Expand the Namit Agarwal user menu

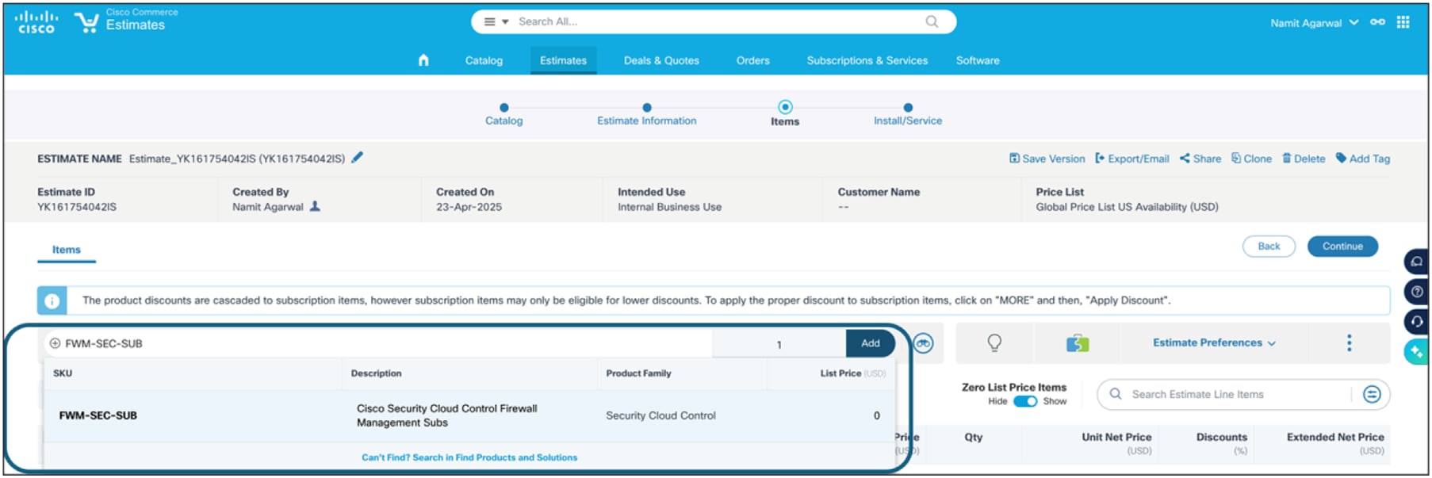coord(1314,23)
